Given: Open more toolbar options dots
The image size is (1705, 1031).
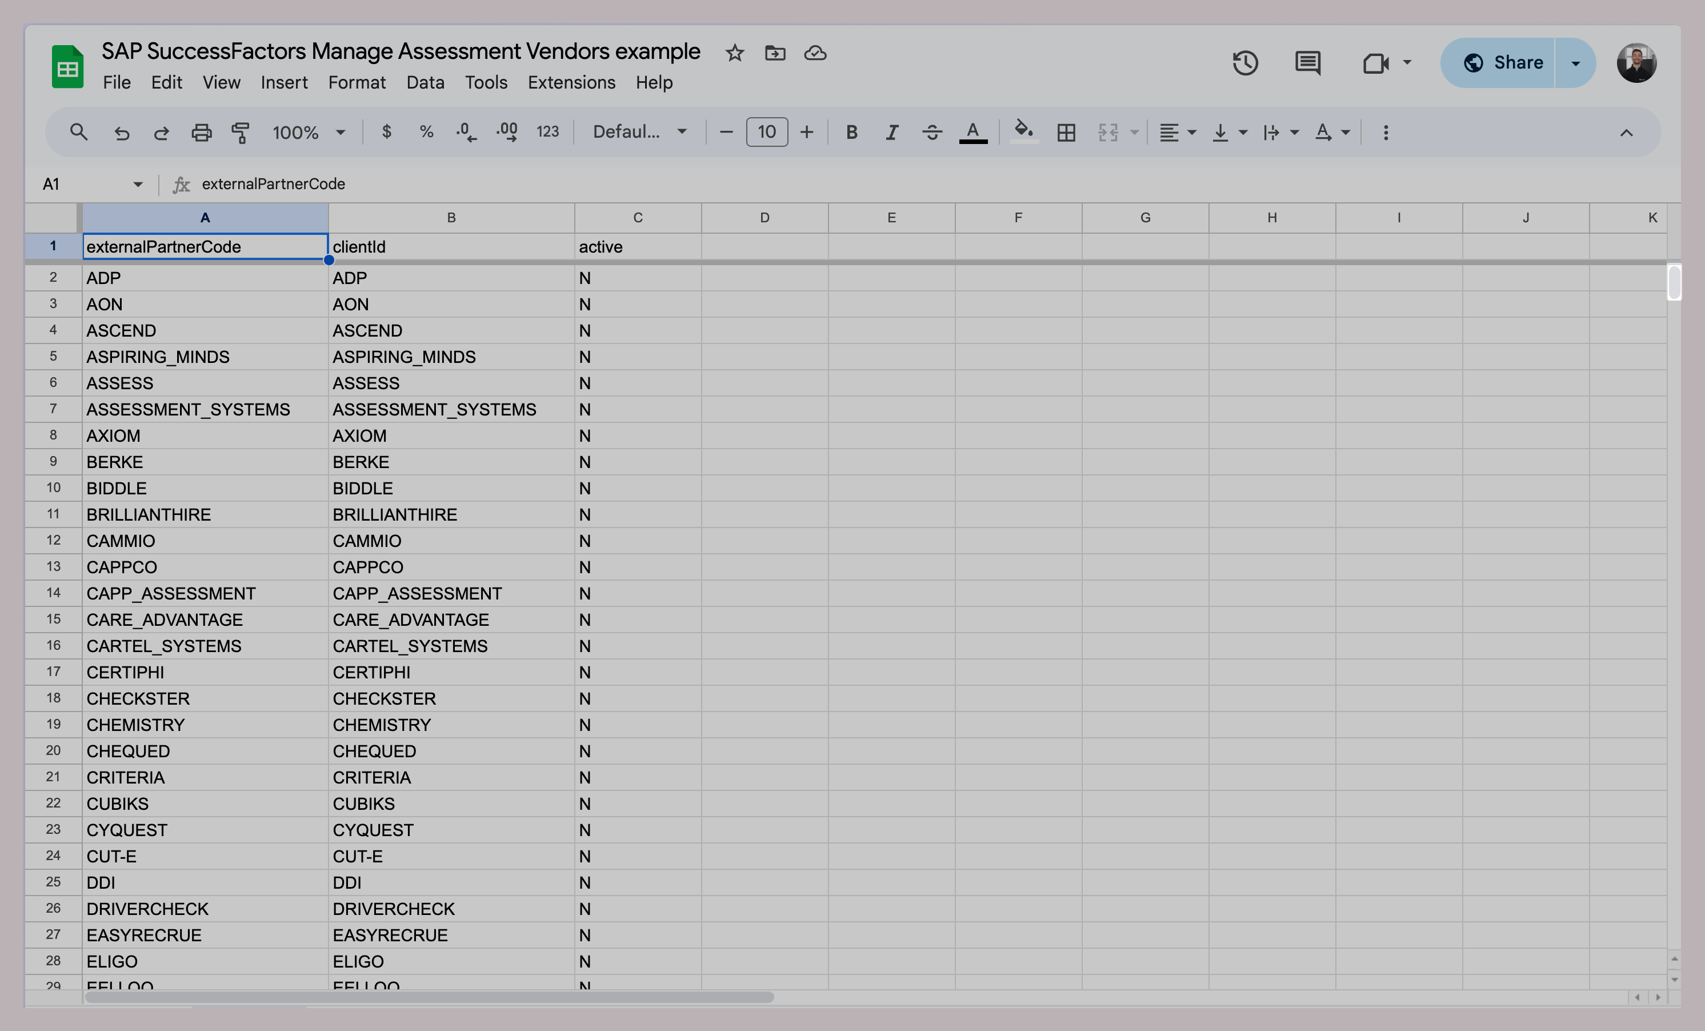Looking at the screenshot, I should click(x=1385, y=132).
